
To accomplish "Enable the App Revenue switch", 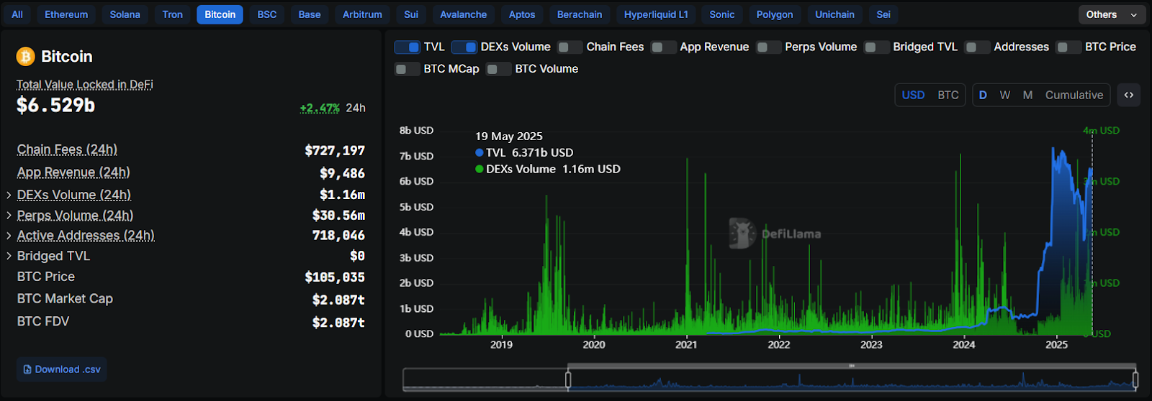I will pyautogui.click(x=663, y=47).
